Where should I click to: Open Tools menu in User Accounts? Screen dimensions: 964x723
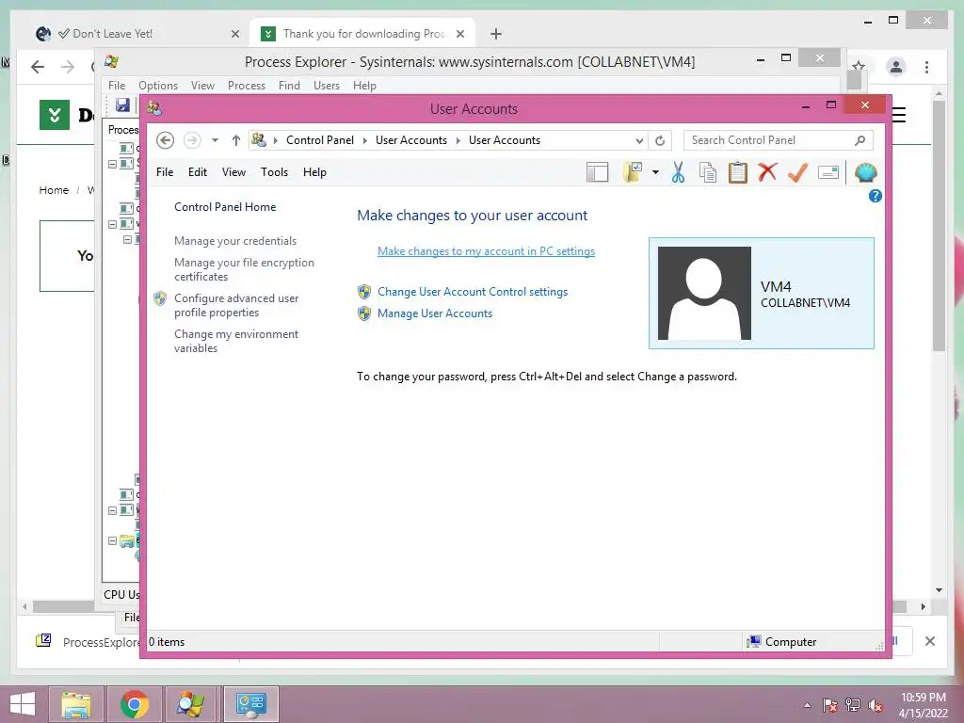click(274, 172)
